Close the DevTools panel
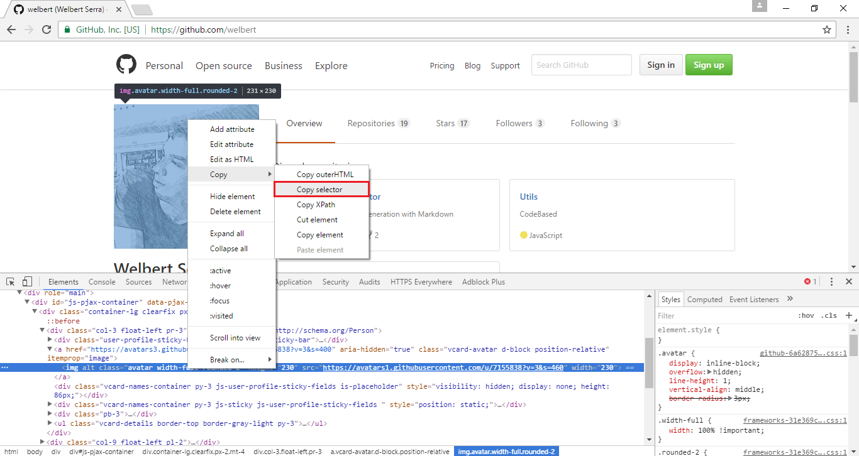The width and height of the screenshot is (859, 456). (x=848, y=282)
